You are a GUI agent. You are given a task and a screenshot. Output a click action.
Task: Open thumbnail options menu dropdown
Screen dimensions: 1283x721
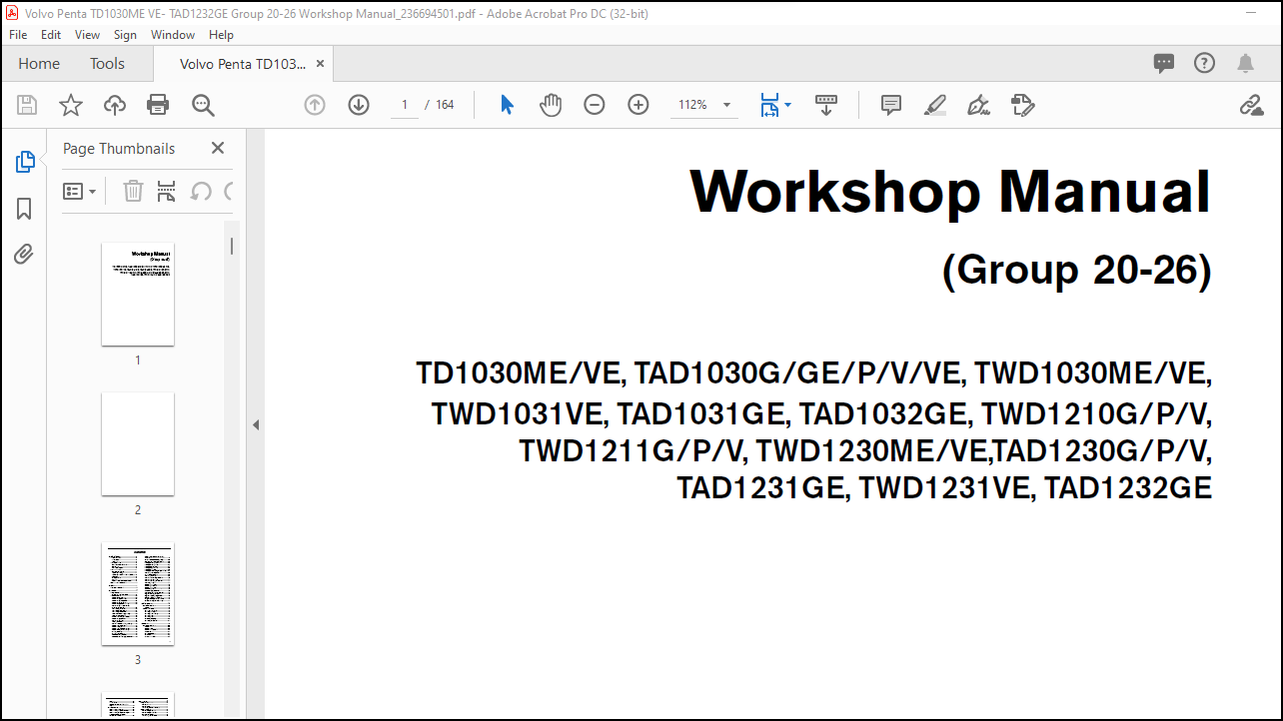click(80, 191)
